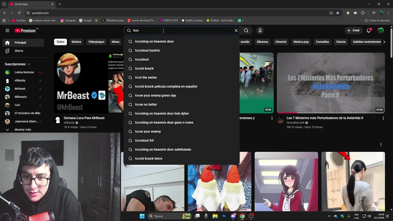Open the DrossRotzank channel name link

(x=295, y=123)
